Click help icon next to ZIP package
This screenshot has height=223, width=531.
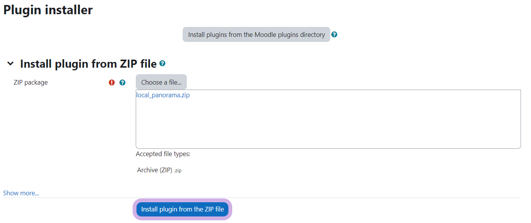click(x=122, y=82)
